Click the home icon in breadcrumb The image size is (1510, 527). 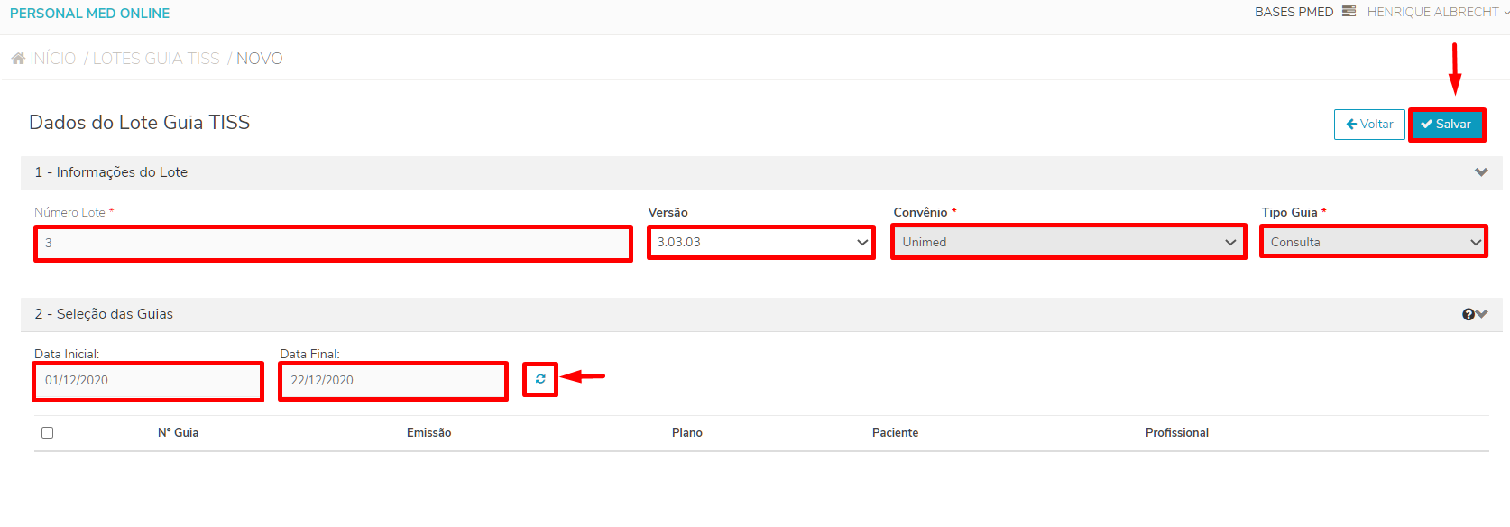(x=18, y=59)
